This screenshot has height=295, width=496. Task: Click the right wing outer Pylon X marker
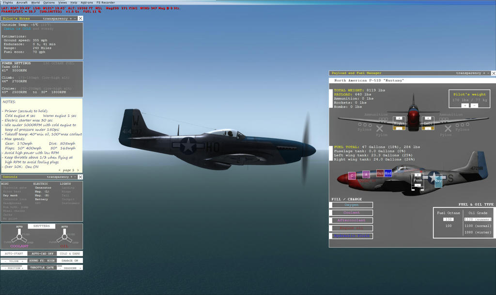coord(380,129)
